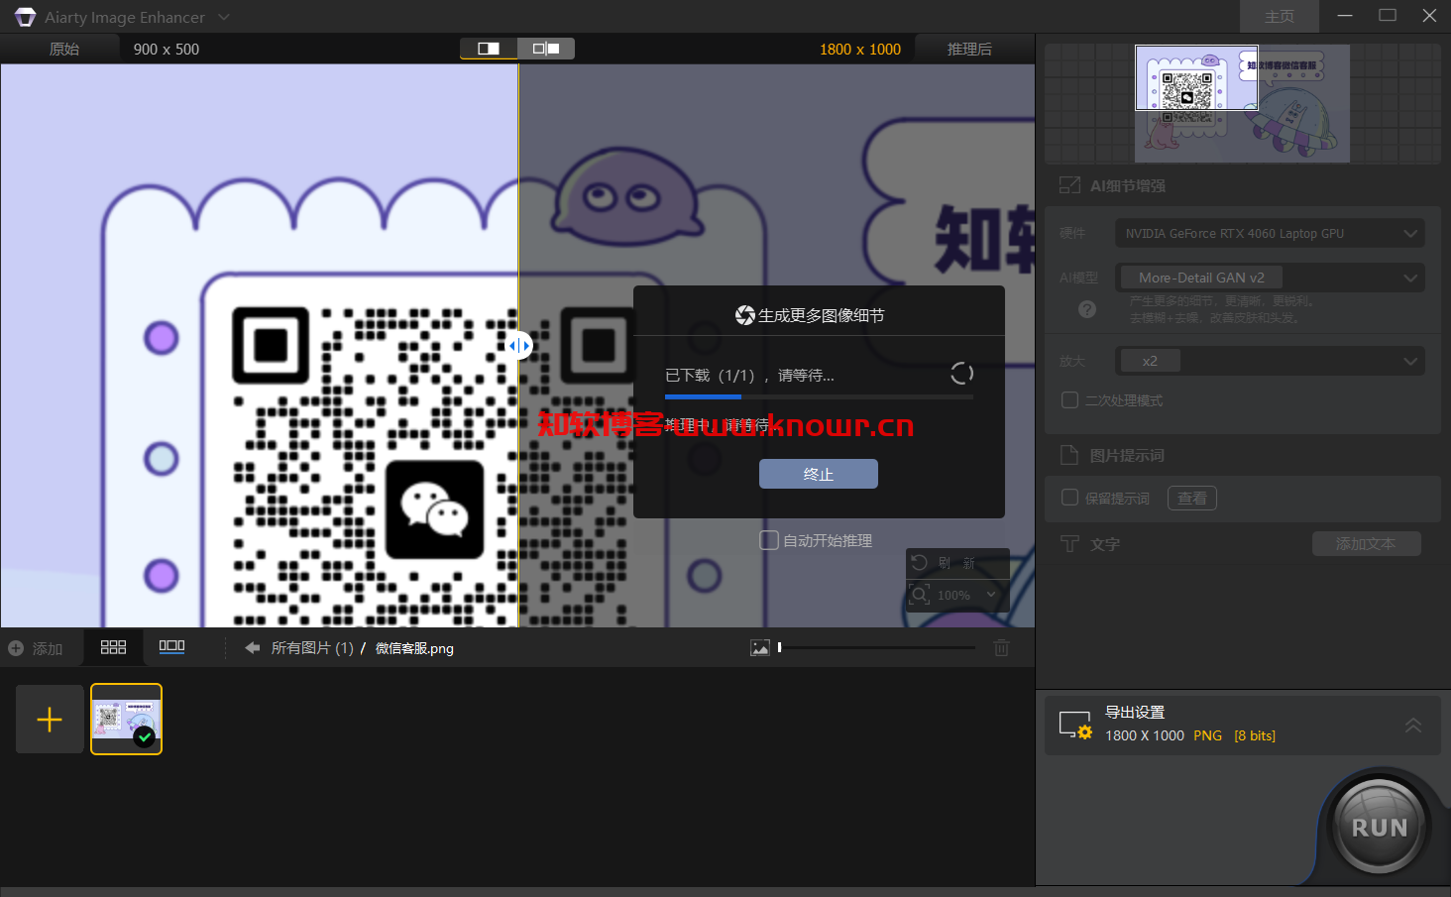This screenshot has width=1451, height=897.
Task: Open the 导出设置 export settings icon
Action: click(1075, 726)
